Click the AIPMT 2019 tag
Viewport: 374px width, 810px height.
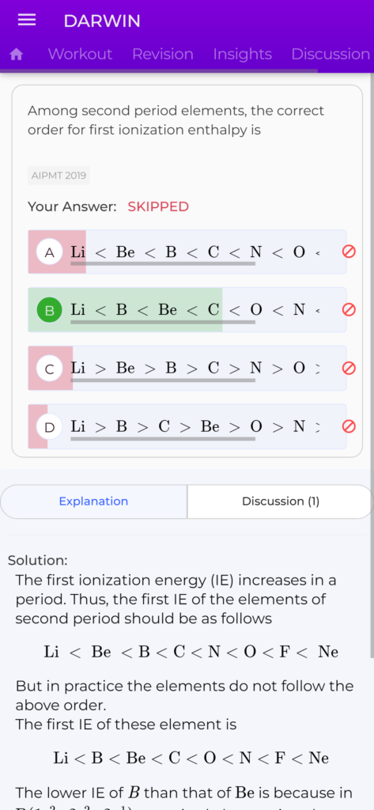click(59, 176)
